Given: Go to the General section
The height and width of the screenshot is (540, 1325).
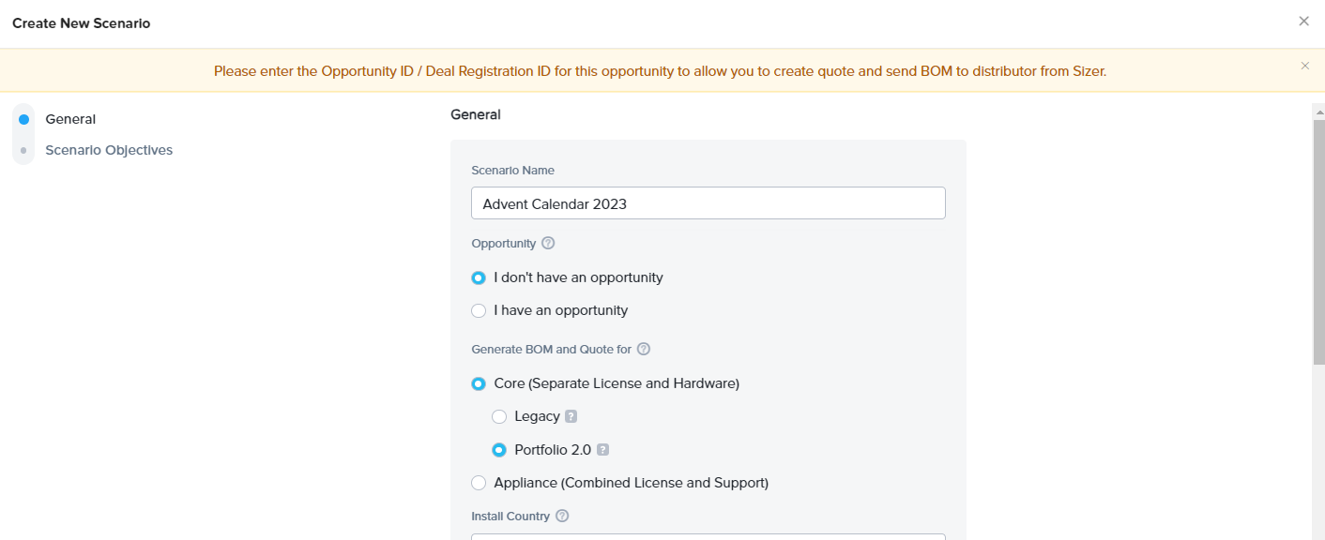Looking at the screenshot, I should coord(70,119).
